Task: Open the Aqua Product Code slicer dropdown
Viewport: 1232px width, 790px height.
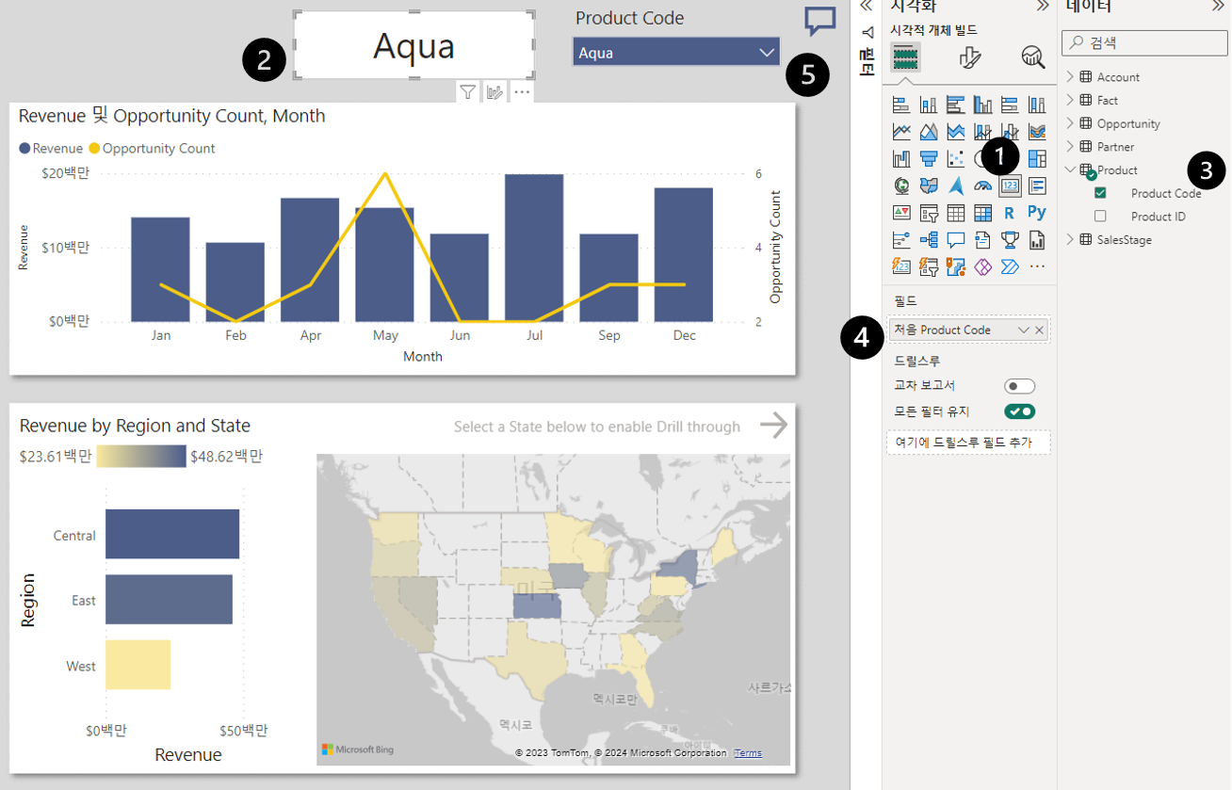Action: (769, 52)
